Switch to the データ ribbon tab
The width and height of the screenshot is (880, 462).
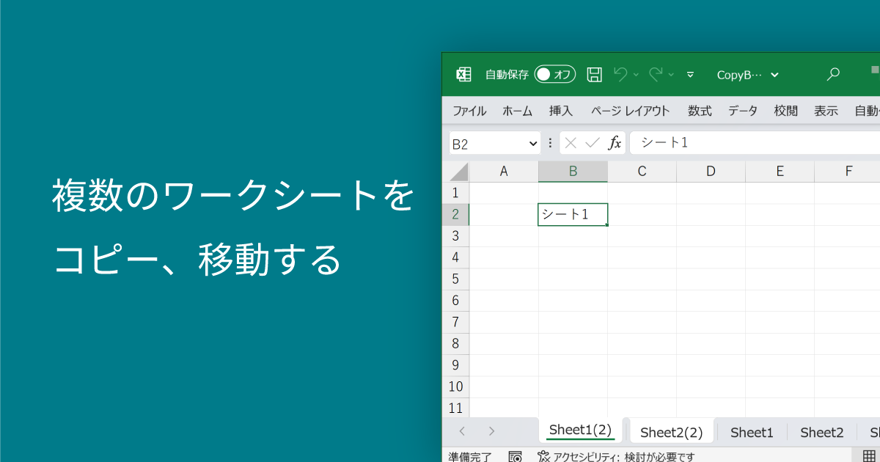742,110
